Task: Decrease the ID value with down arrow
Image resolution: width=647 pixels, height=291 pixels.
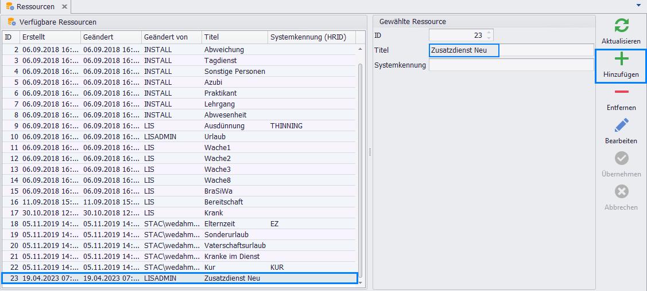Action: (489, 38)
